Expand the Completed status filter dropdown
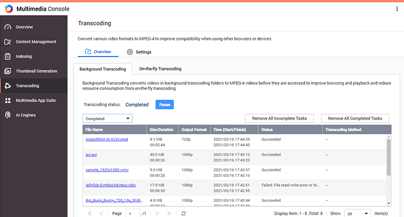404x217 pixels. click(107, 119)
